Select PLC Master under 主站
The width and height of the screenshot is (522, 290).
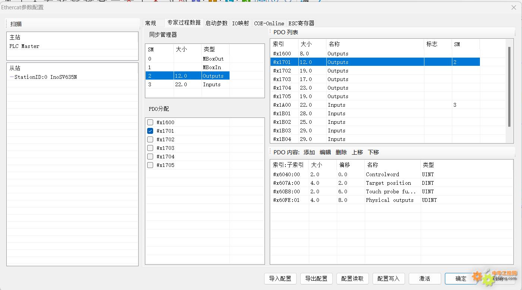tap(24, 46)
